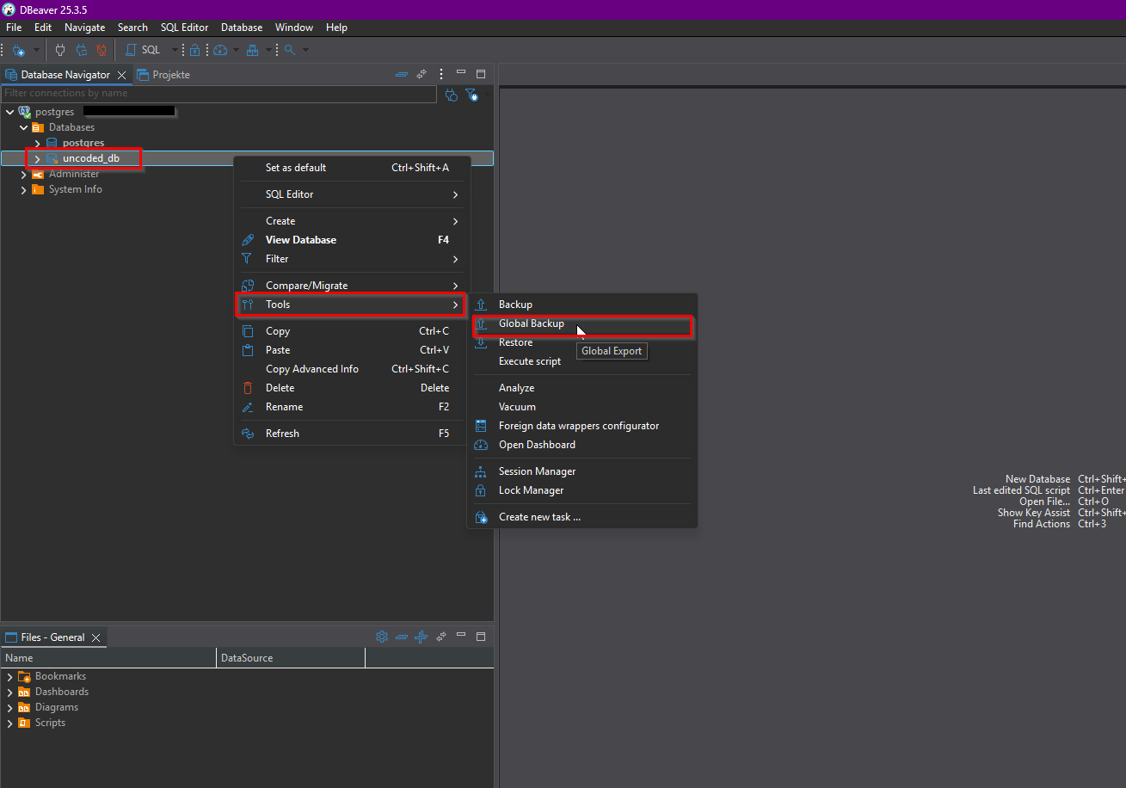This screenshot has width=1126, height=788.
Task: Select Global Backup from the Tools submenu
Action: [532, 324]
